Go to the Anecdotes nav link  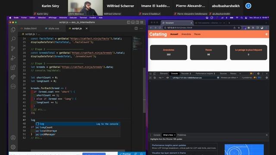point(186,34)
